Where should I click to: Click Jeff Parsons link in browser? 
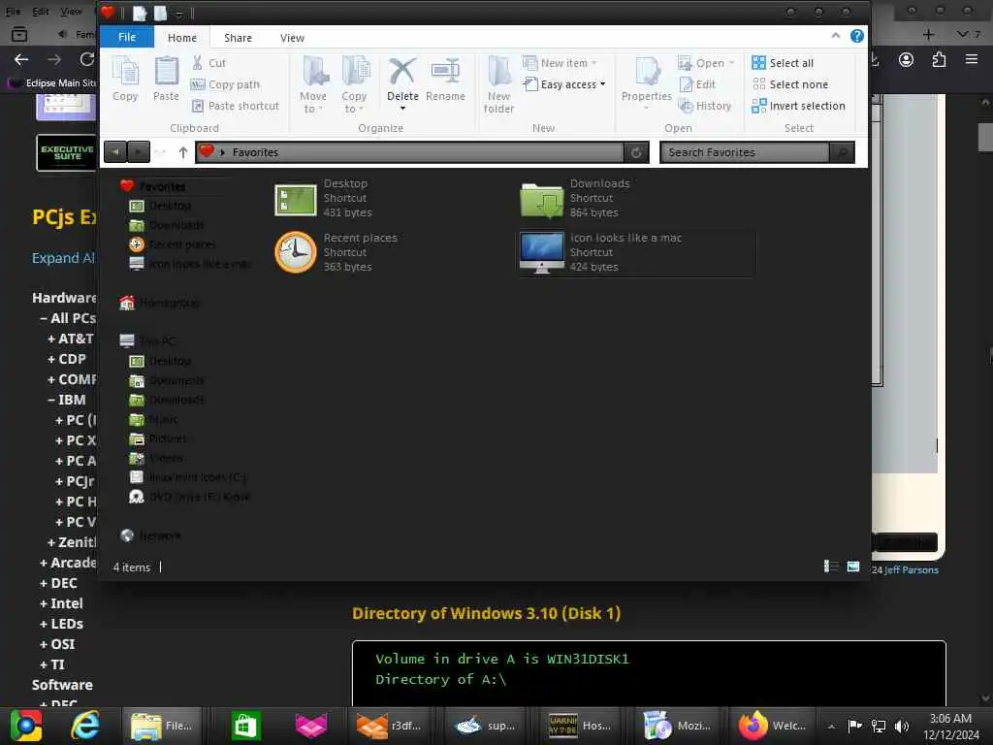click(x=912, y=569)
